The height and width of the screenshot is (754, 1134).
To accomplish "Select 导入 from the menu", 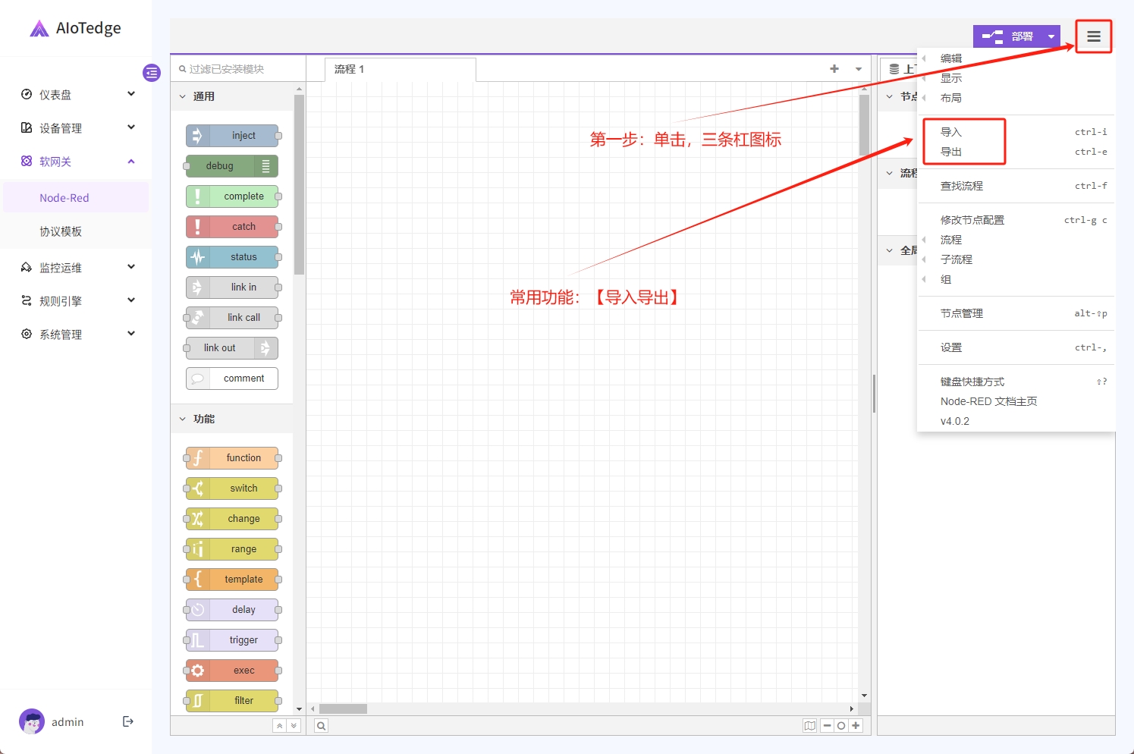I will (951, 132).
